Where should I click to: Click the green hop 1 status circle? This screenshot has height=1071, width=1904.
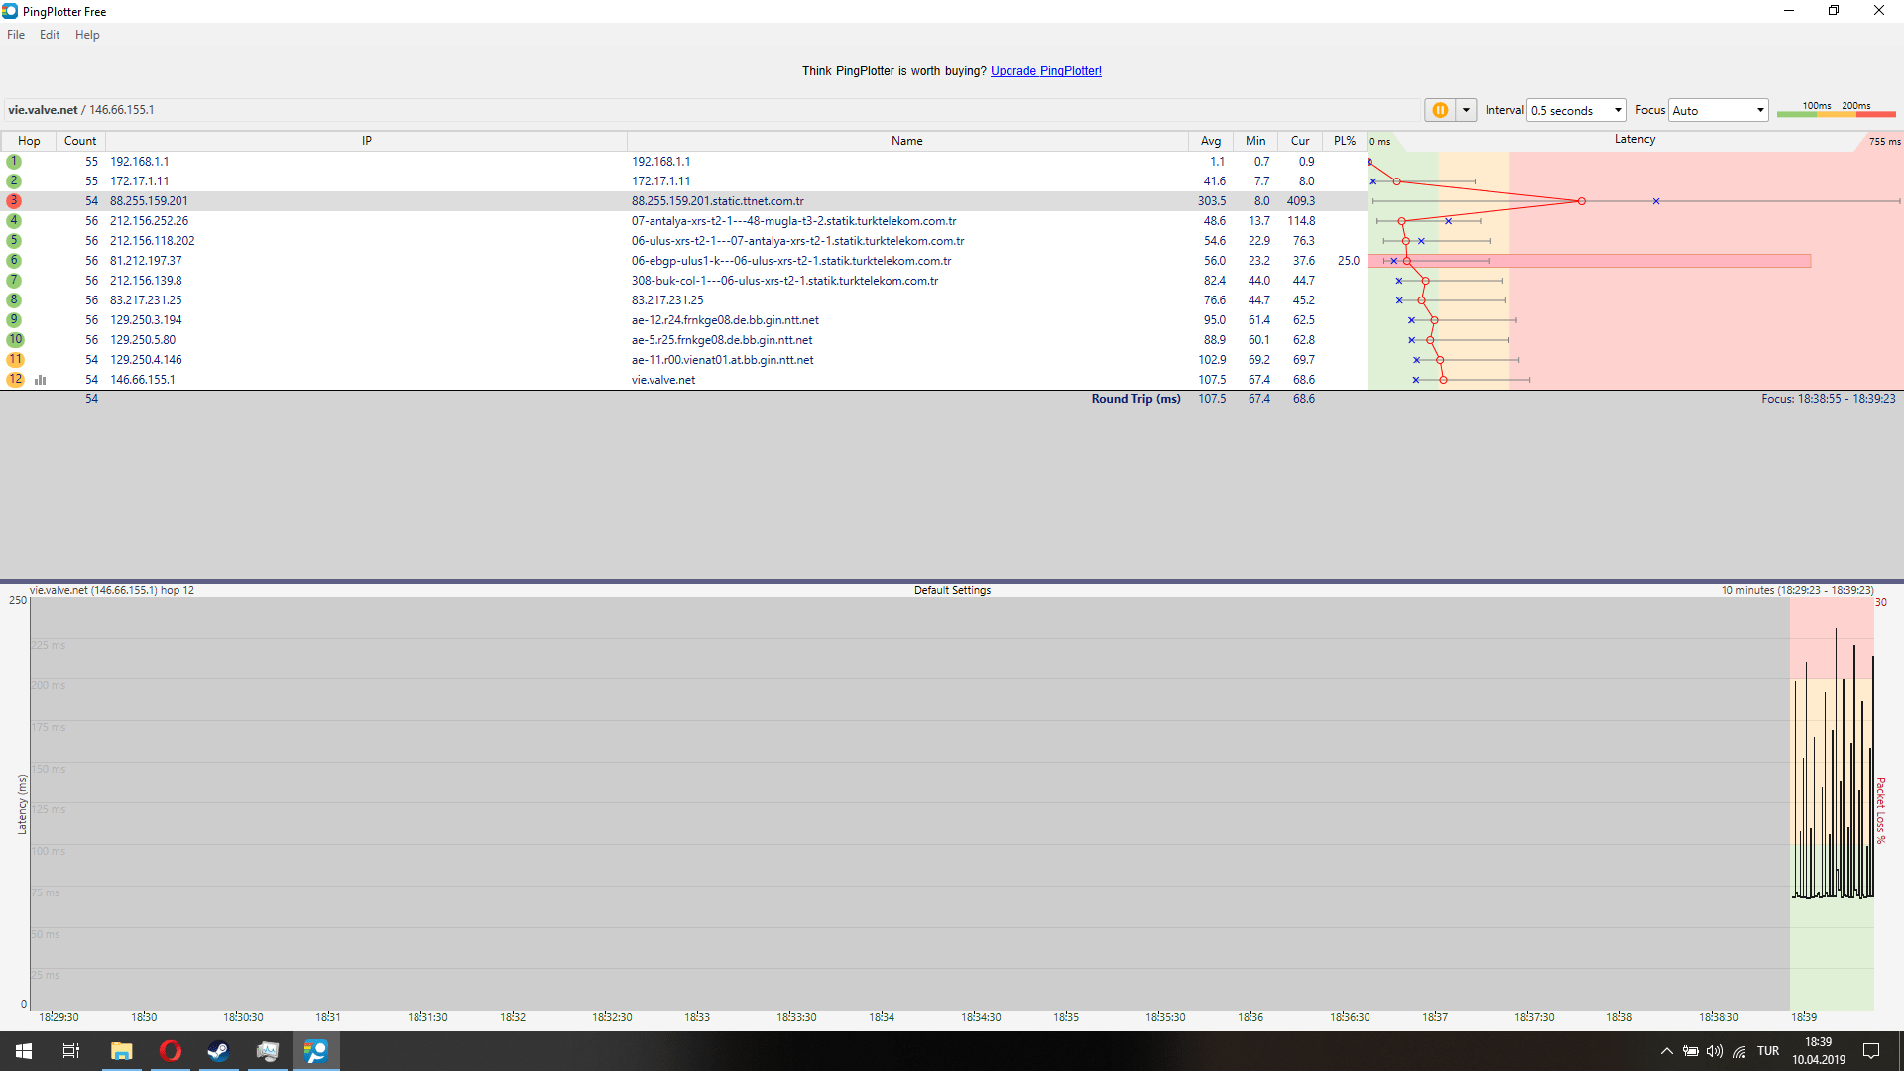click(14, 162)
